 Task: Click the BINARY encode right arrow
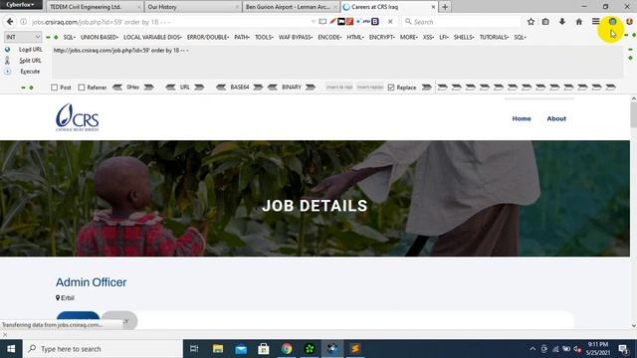pos(311,87)
